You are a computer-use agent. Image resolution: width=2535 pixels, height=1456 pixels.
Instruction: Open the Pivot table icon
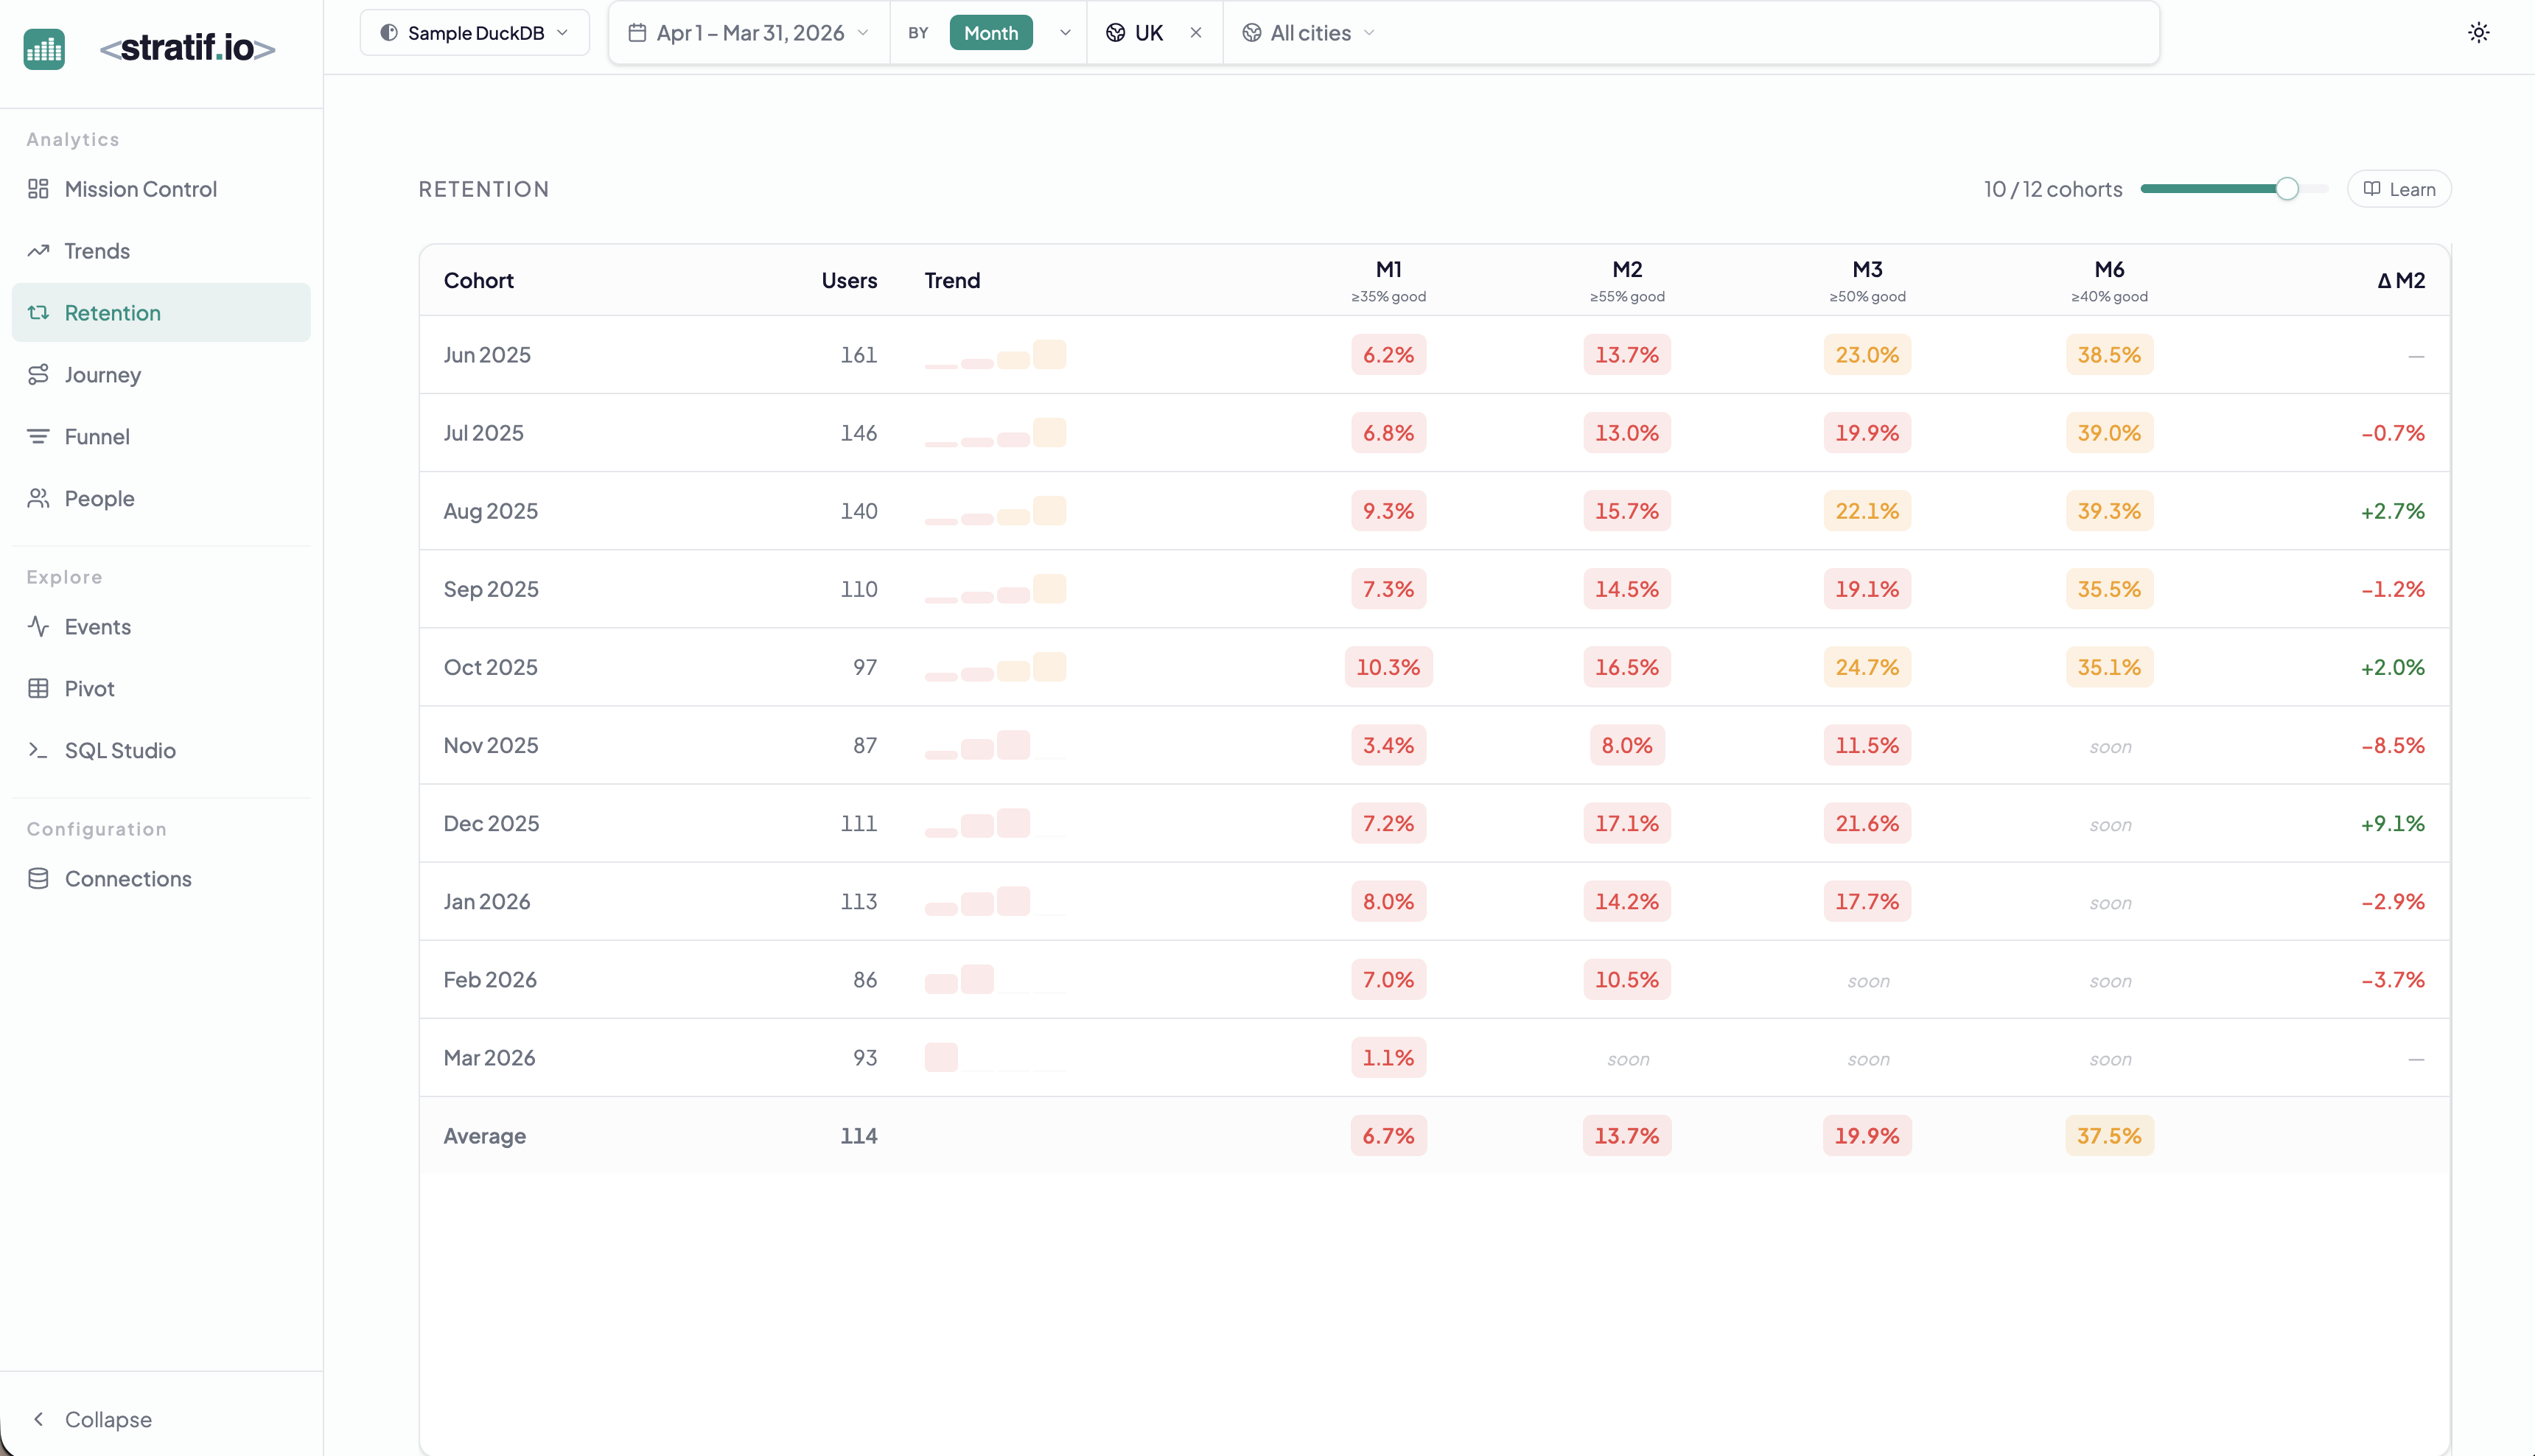point(38,689)
